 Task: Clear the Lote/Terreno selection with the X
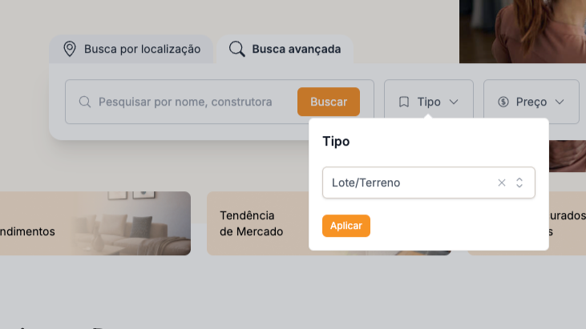pos(502,183)
